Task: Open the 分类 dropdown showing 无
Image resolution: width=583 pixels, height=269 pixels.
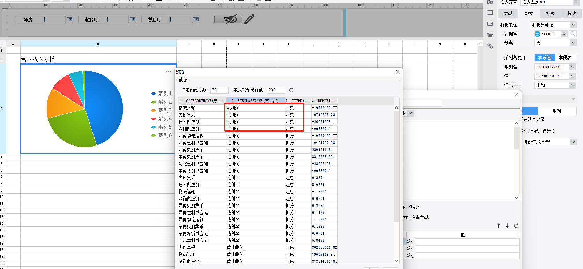Action: click(x=573, y=43)
